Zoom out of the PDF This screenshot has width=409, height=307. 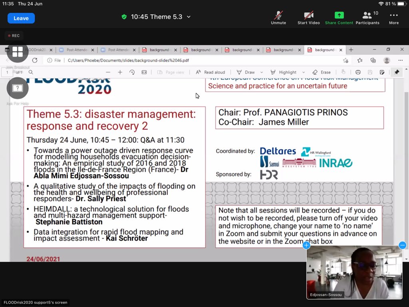pos(108,72)
